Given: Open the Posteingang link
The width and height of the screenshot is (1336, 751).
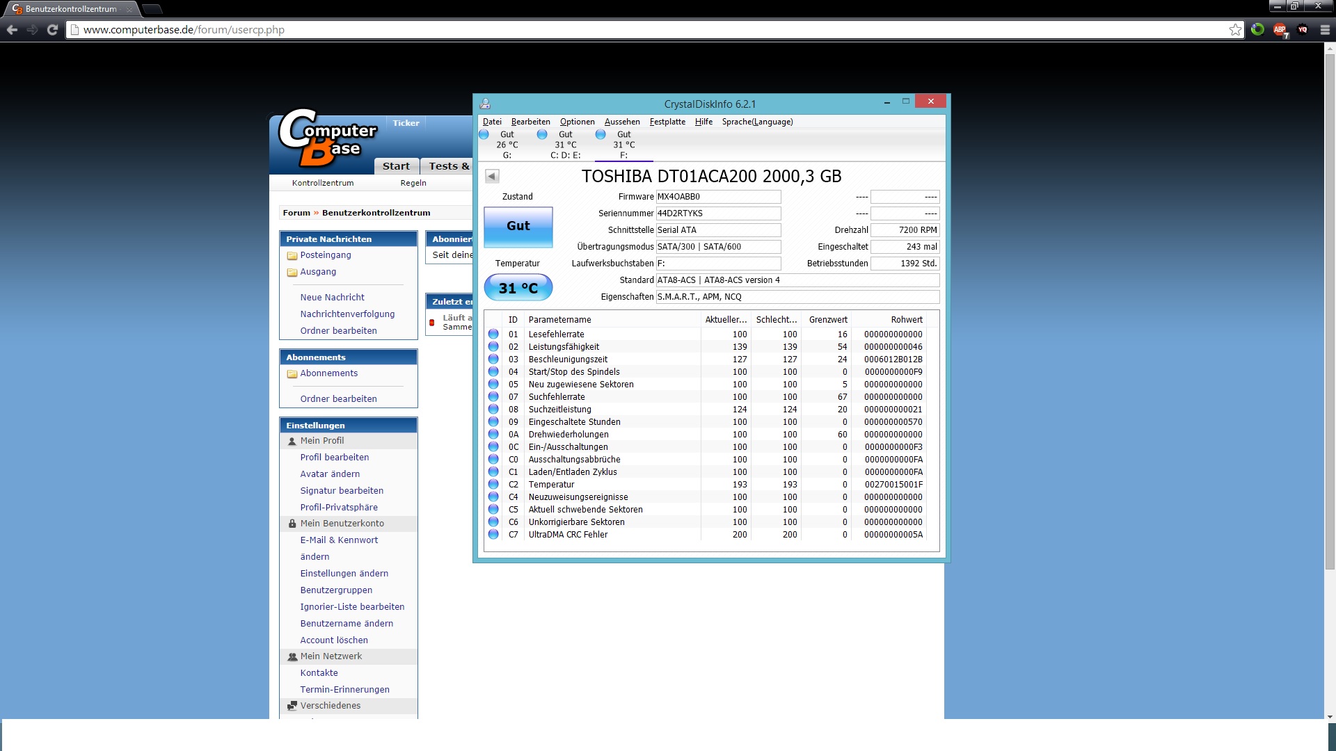Looking at the screenshot, I should point(325,255).
